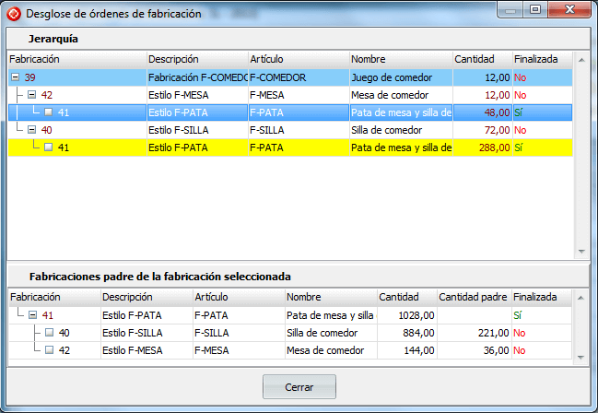Click leaf node icon for 42 in parent list
The image size is (598, 413).
pos(50,350)
